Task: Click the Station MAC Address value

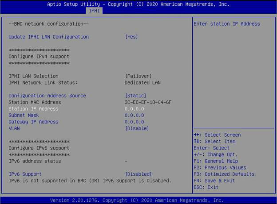Action: tap(148, 102)
